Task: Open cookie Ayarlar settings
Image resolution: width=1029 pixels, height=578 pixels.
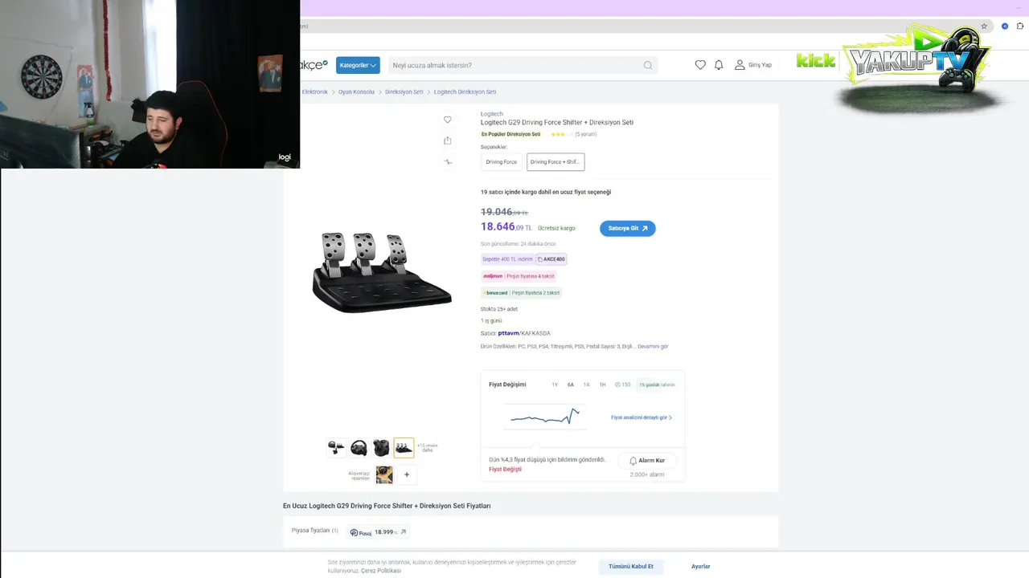Action: pos(701,567)
